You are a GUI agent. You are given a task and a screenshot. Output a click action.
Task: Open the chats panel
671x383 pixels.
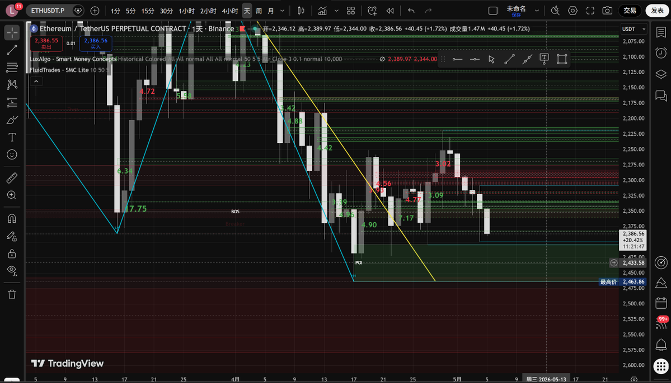[x=661, y=95]
